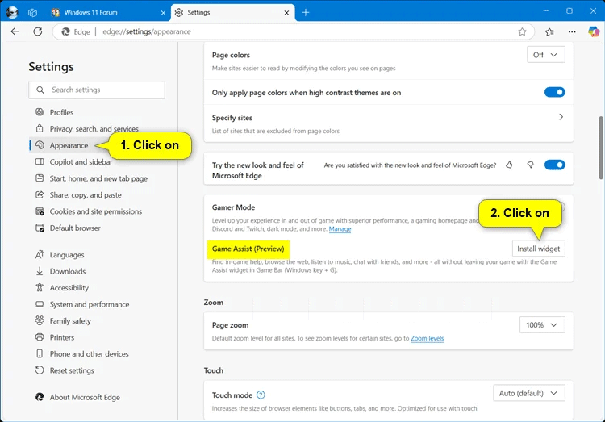The image size is (605, 422).
Task: Expand the Specify sites section
Action: tap(561, 118)
